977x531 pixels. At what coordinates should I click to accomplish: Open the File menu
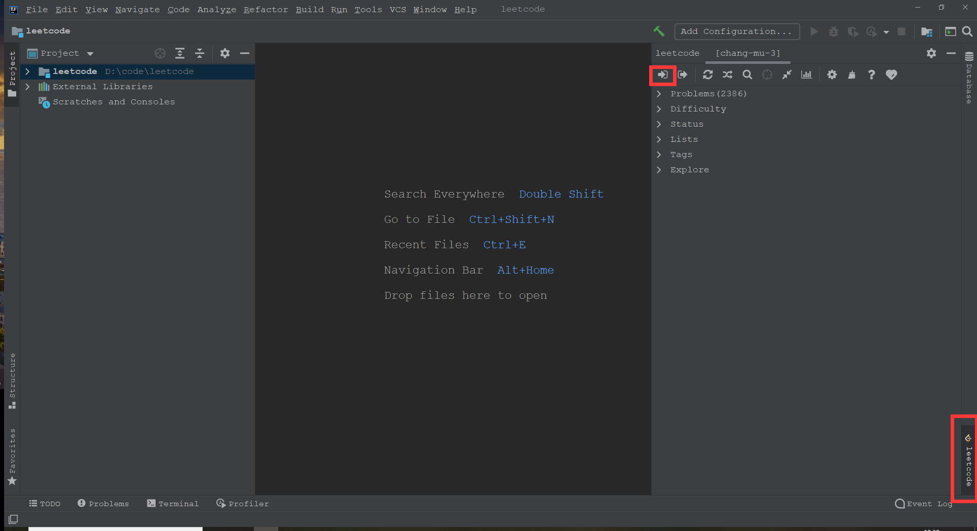click(36, 10)
